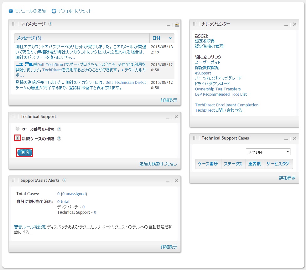Minimize the マイメッセージ module
Image resolution: width=306 pixels, height=270 pixels.
click(169, 25)
